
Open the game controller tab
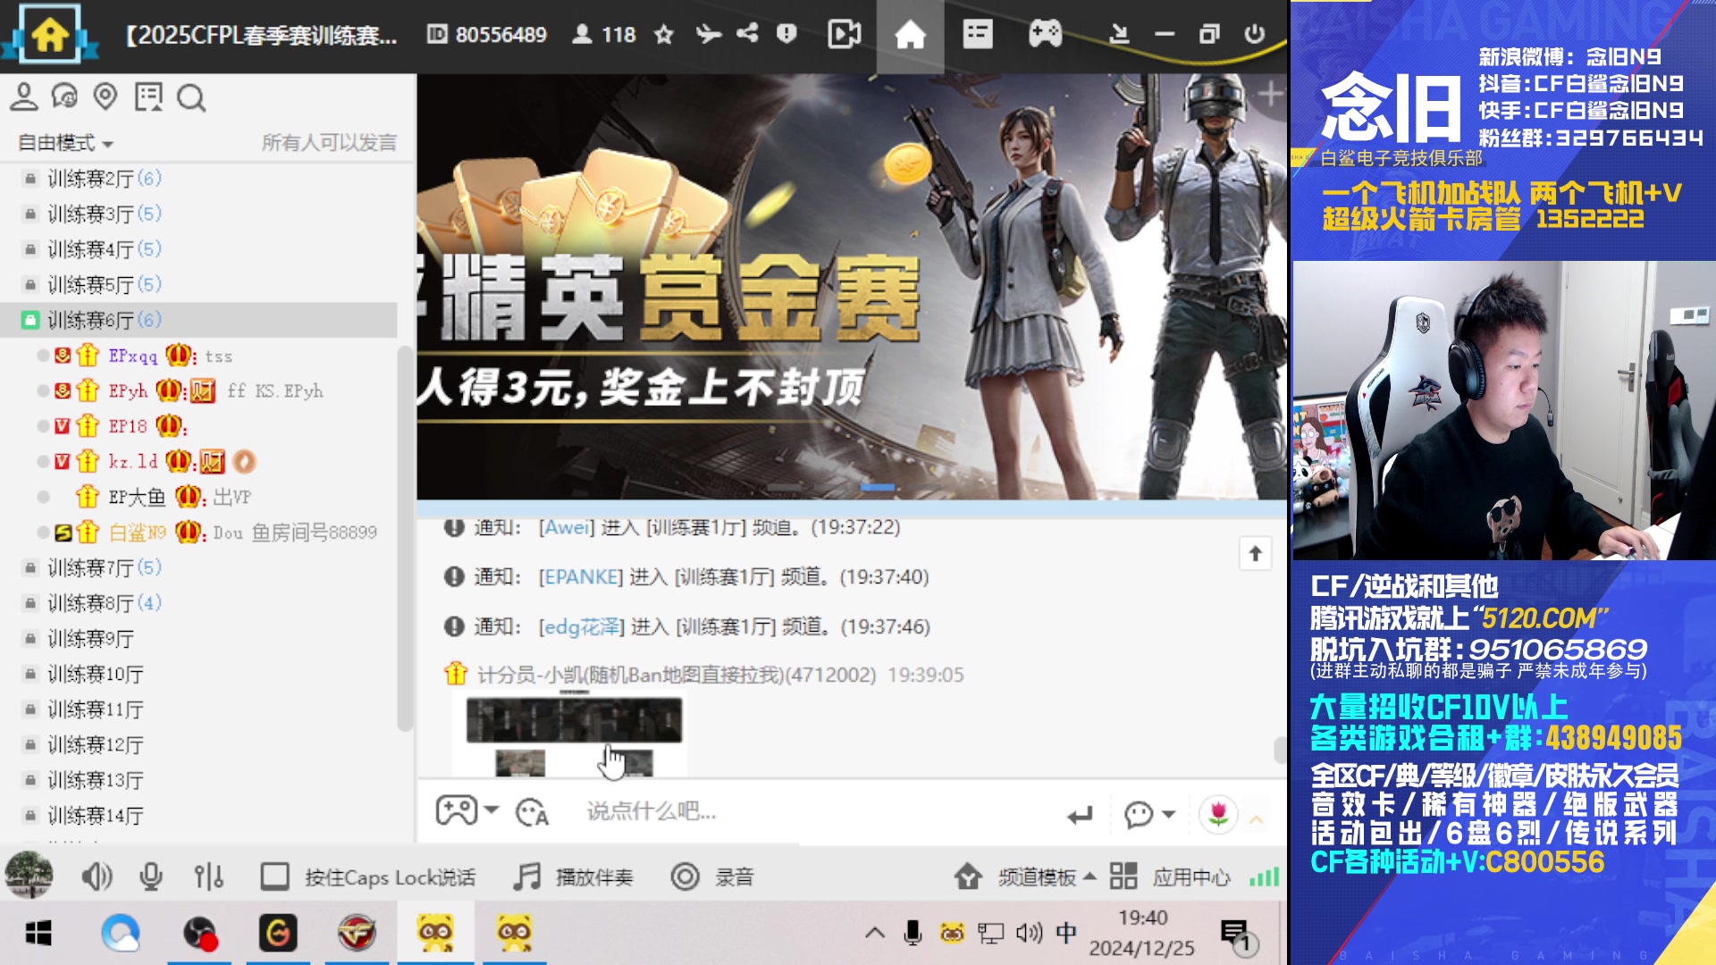tap(1045, 35)
